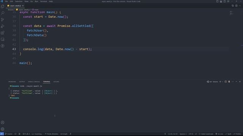Open Remote Explorer in activity bar
This screenshot has height=136, width=243.
pos(3,39)
